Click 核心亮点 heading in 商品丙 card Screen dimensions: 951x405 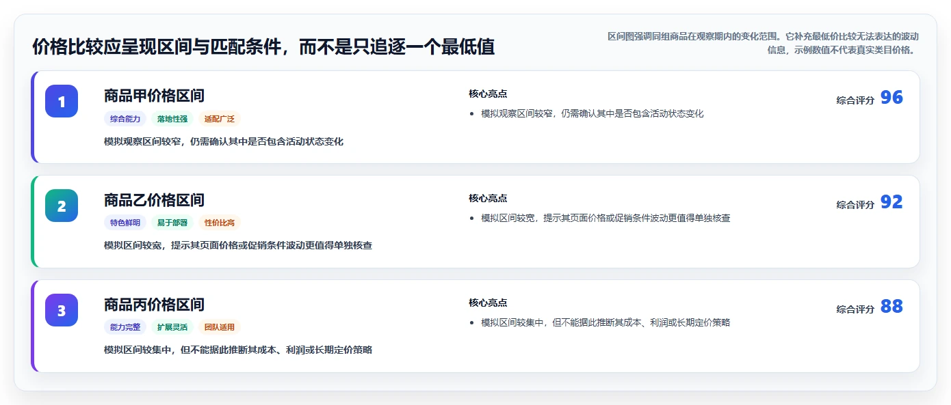click(488, 303)
